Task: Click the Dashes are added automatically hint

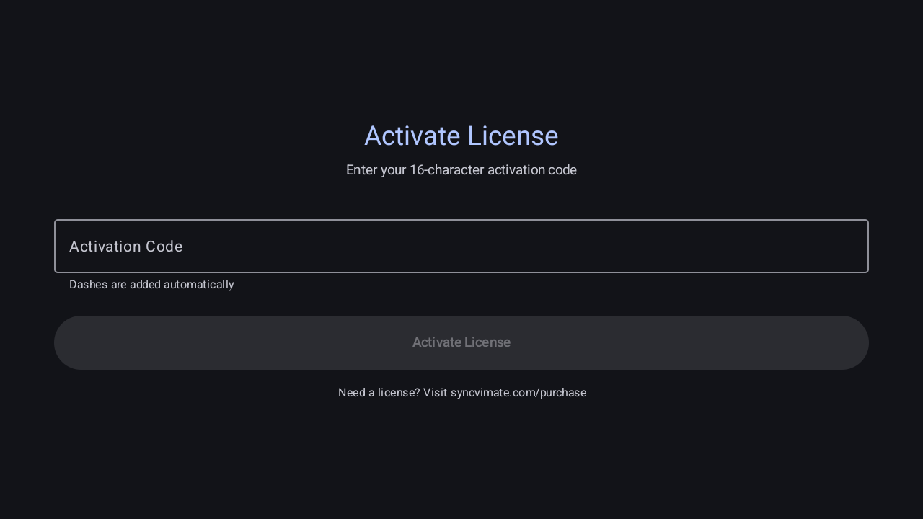Action: pos(151,284)
